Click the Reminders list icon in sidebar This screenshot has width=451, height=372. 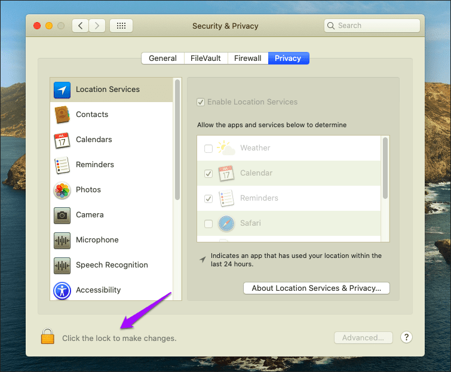(x=62, y=165)
